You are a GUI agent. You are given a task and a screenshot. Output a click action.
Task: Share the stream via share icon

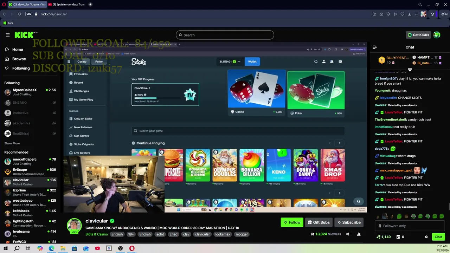[347, 234]
